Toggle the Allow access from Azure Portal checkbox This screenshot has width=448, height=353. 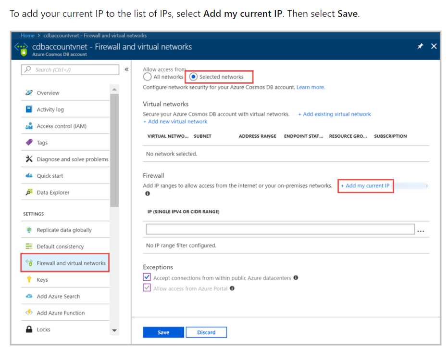[146, 288]
